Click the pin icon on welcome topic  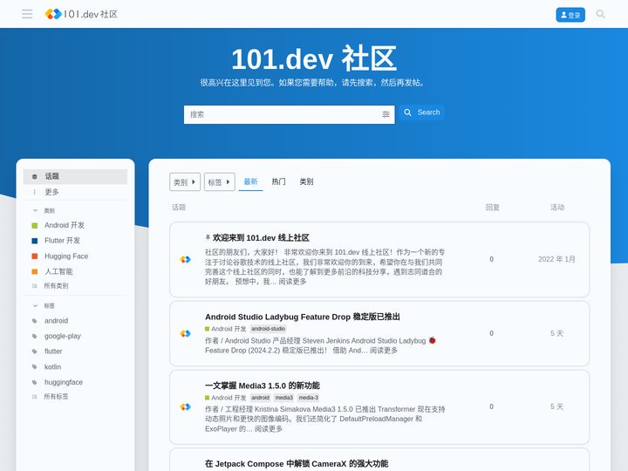point(208,238)
